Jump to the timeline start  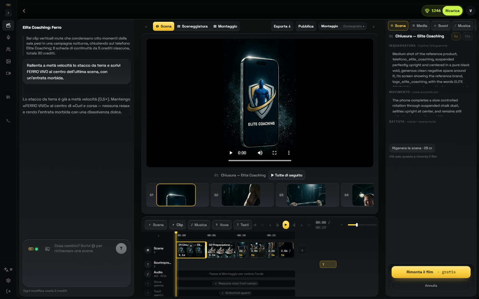click(278, 225)
